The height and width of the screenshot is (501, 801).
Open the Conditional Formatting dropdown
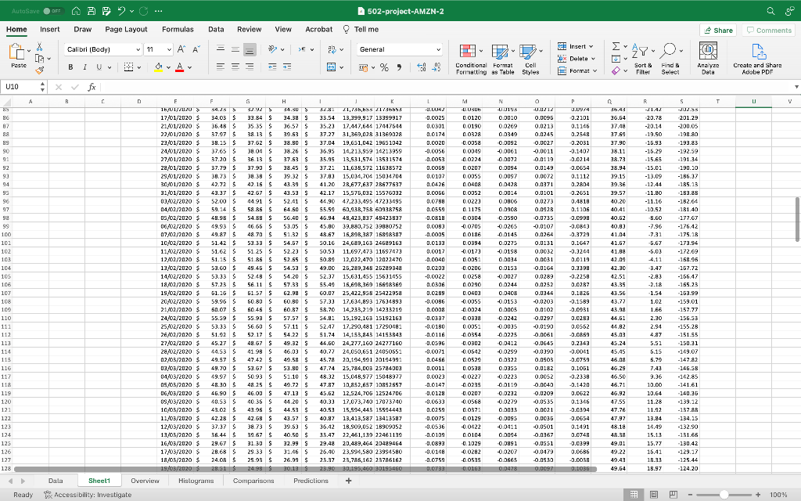(470, 56)
